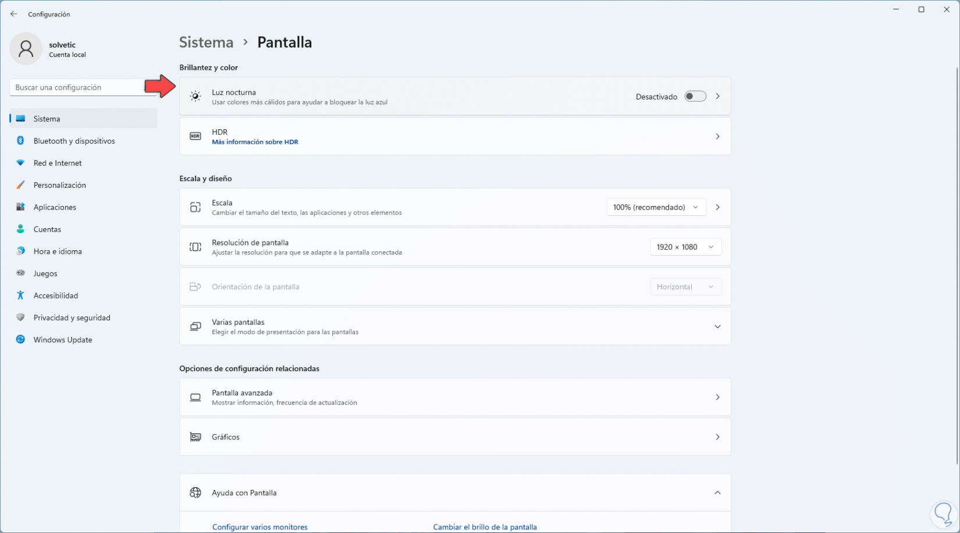Open the Escala 100% dropdown
The image size is (960, 533).
[x=656, y=207]
